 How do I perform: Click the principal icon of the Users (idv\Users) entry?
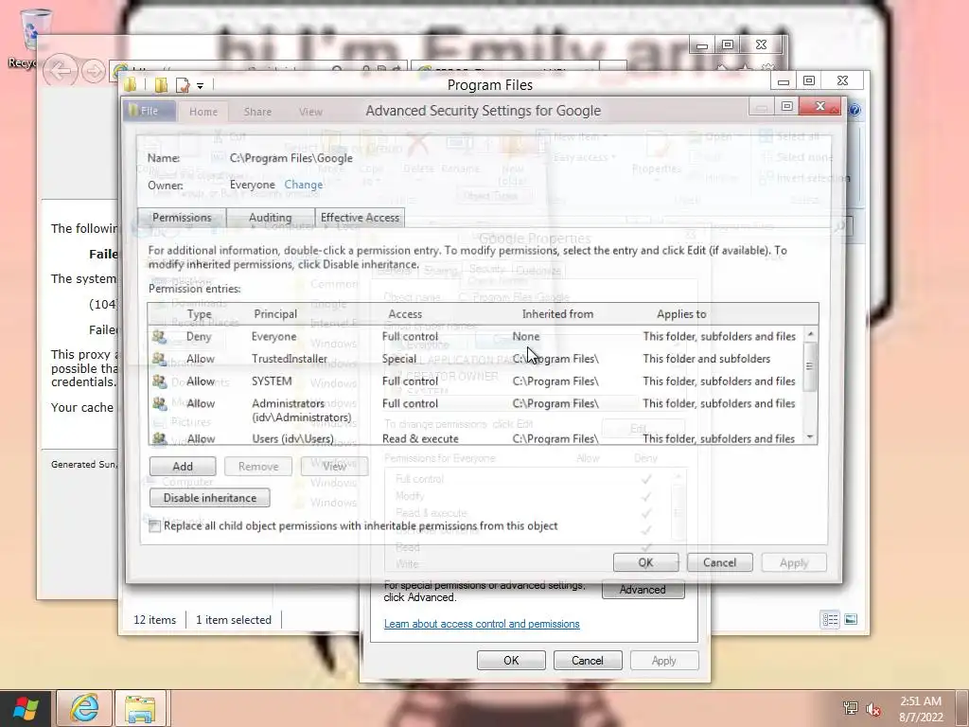(x=159, y=438)
